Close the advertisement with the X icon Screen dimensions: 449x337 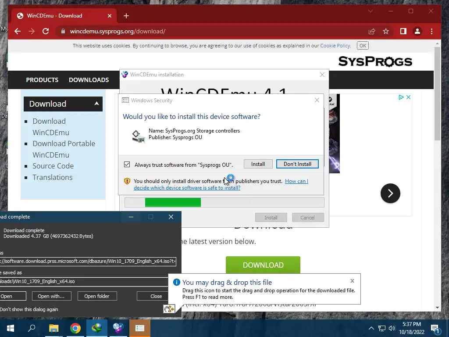pyautogui.click(x=408, y=97)
